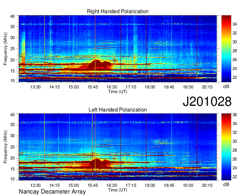The width and height of the screenshot is (241, 196).
Task: Click Time (UT) label under Left Handed plot
Action: click(118, 190)
